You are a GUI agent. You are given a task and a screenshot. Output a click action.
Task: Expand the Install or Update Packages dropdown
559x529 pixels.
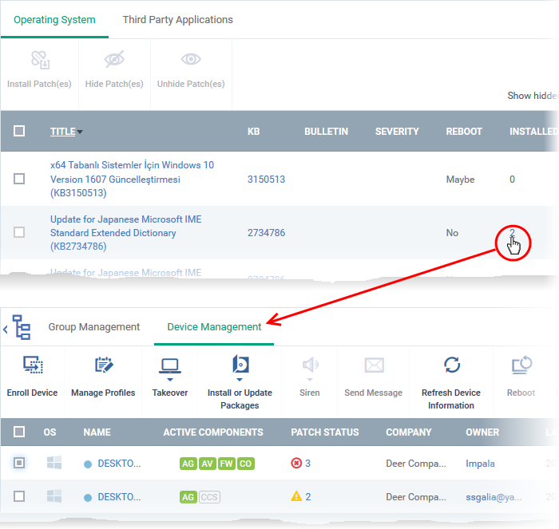[240, 371]
